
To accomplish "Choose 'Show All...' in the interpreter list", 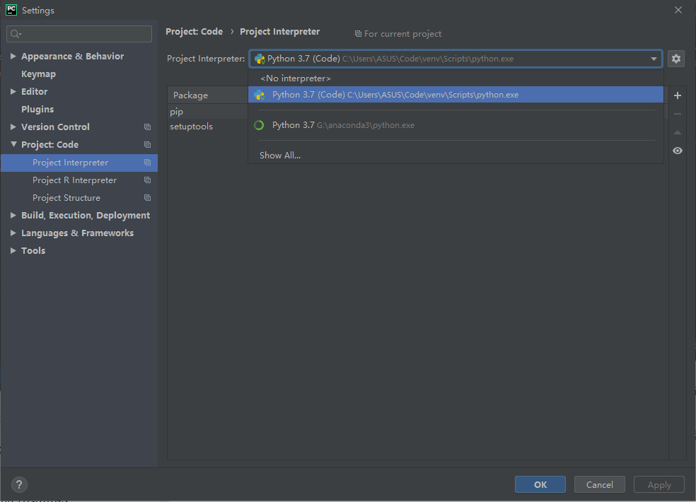I will click(279, 155).
